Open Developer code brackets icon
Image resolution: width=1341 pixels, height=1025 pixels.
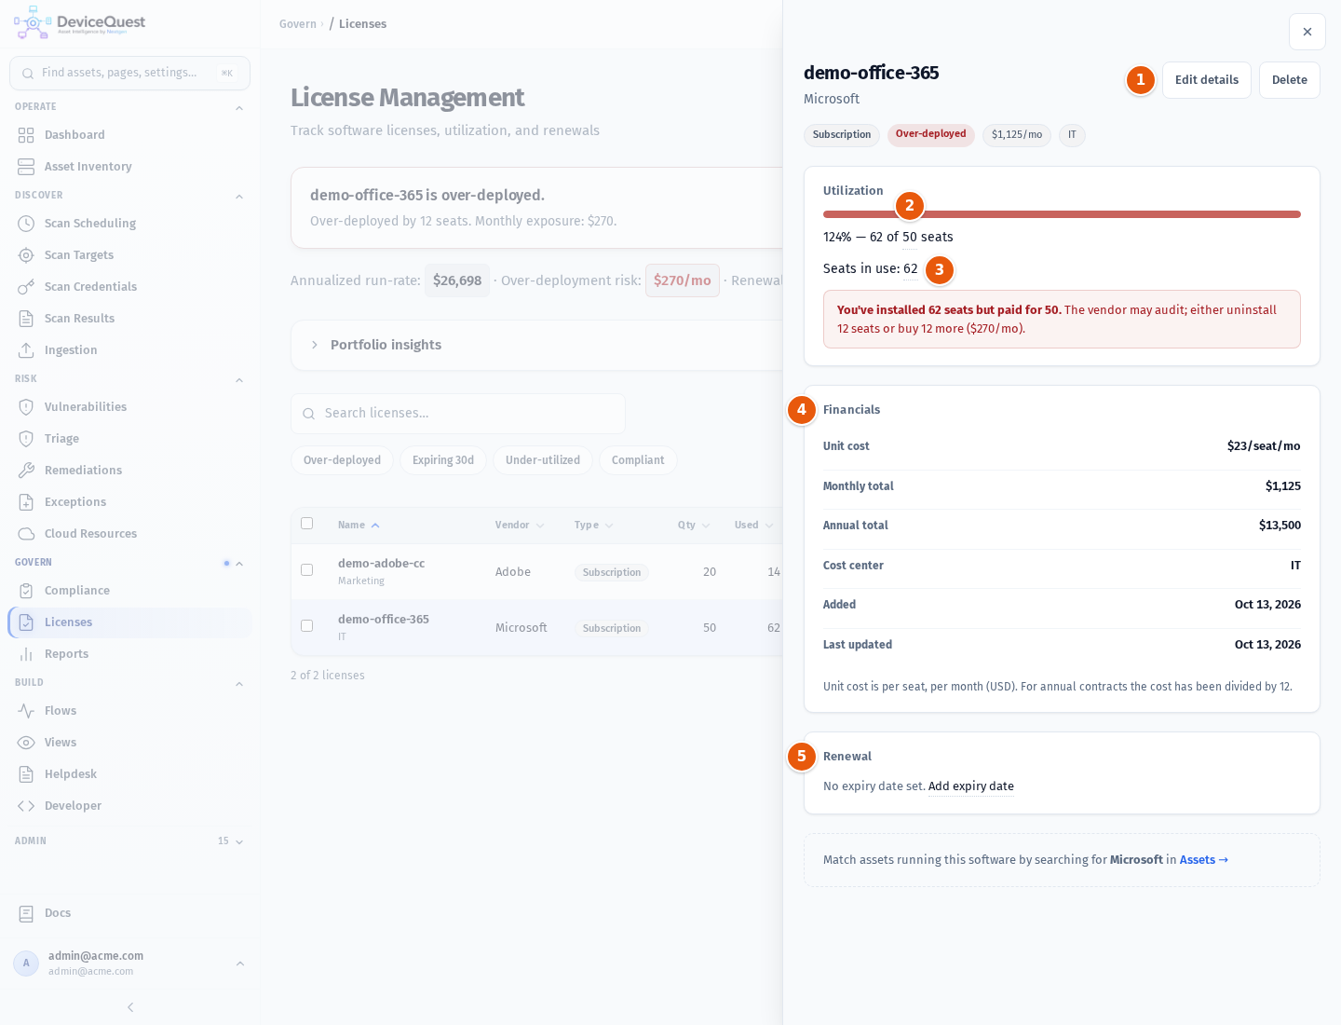[x=26, y=806]
